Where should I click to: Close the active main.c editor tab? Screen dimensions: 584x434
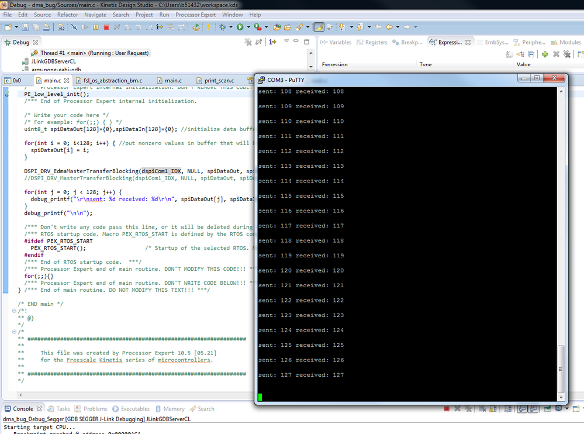click(x=67, y=81)
